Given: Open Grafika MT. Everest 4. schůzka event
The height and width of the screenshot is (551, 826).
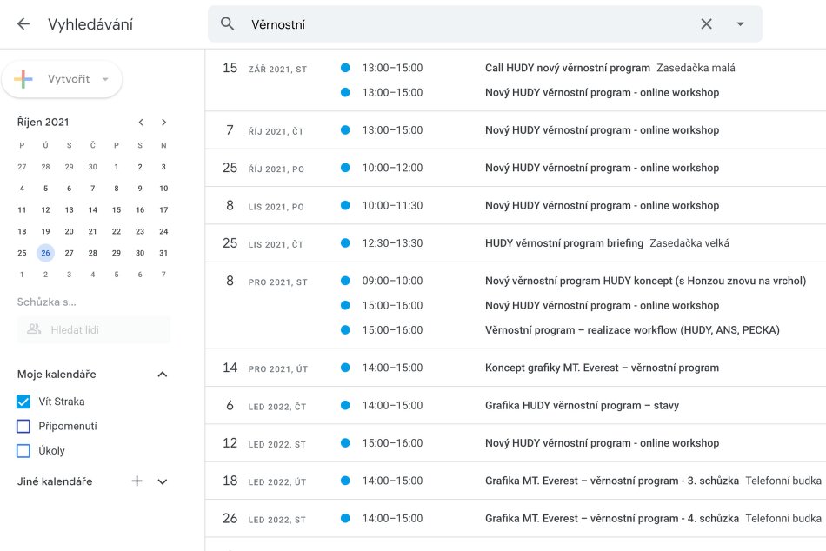Looking at the screenshot, I should 612,518.
